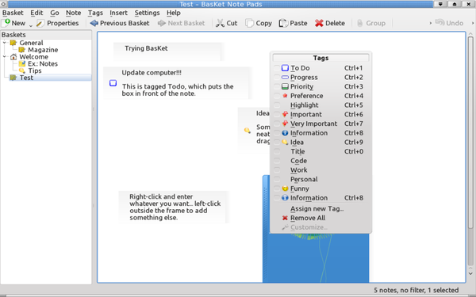The width and height of the screenshot is (476, 297).
Task: Click the Priority icon in Tags menu
Action: (x=285, y=86)
